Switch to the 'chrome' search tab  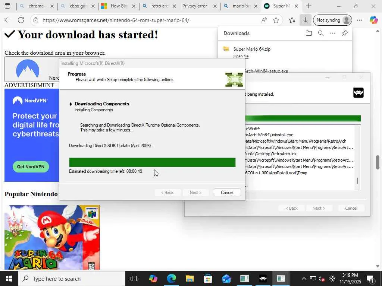[36, 6]
